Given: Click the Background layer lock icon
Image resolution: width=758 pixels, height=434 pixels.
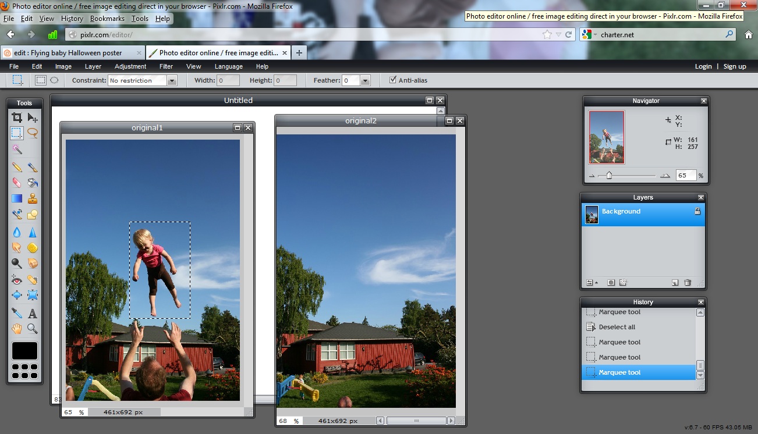Looking at the screenshot, I should point(697,211).
